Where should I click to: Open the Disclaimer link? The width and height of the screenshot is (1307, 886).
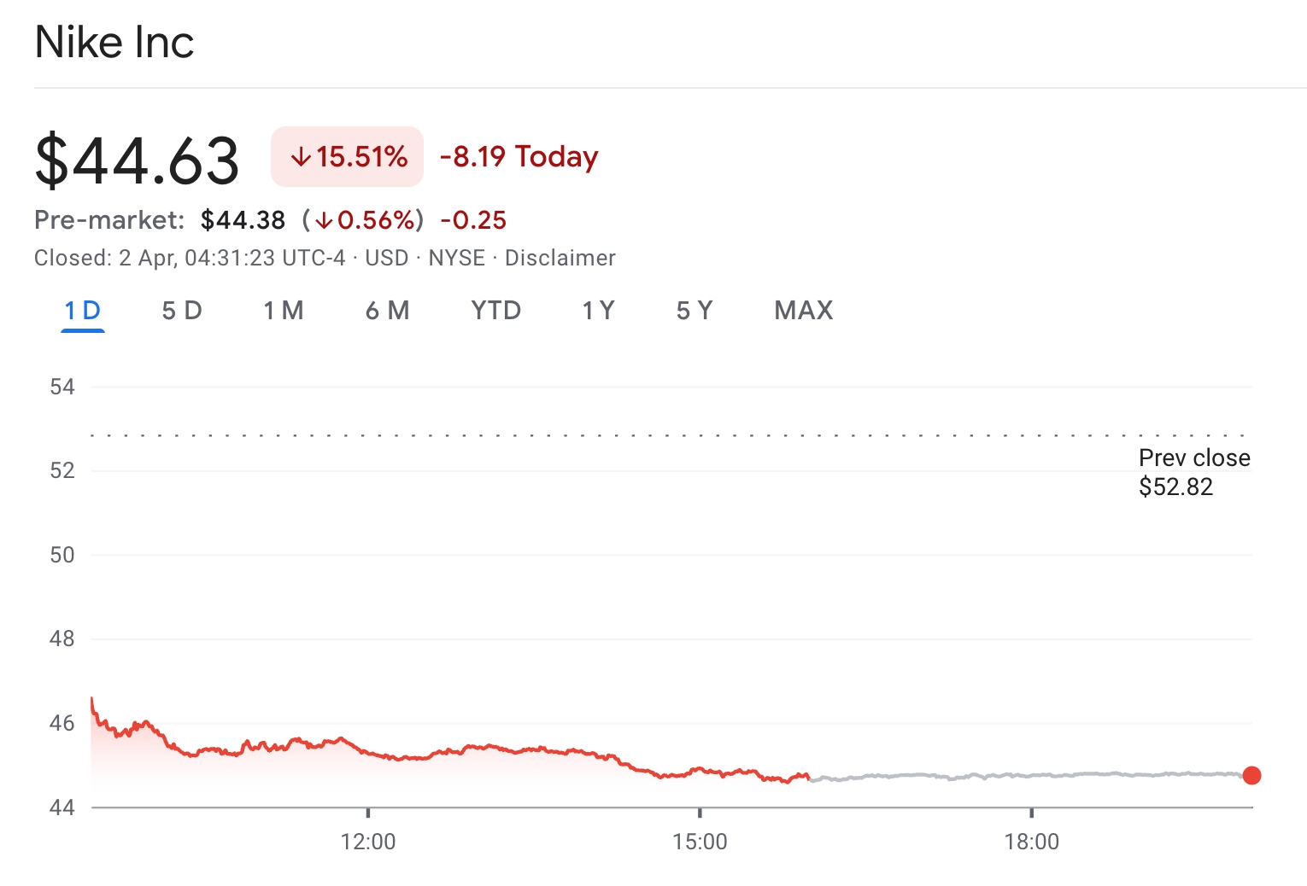[560, 258]
